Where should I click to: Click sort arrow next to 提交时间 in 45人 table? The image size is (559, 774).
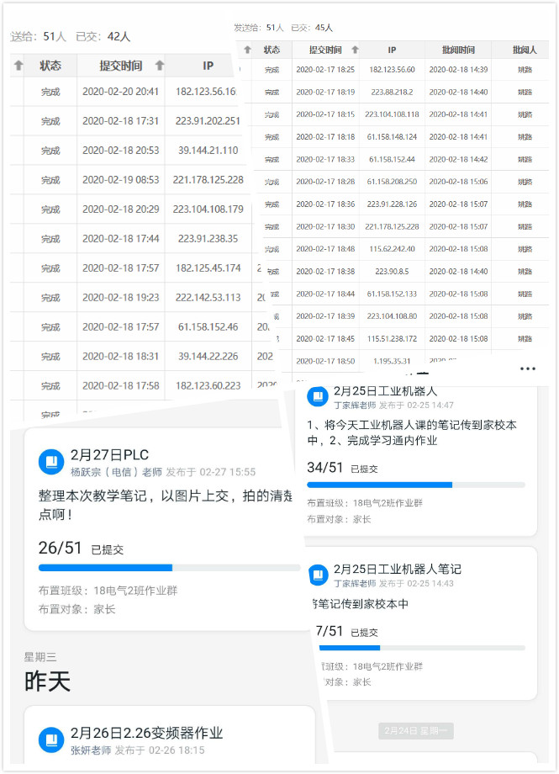(x=355, y=50)
